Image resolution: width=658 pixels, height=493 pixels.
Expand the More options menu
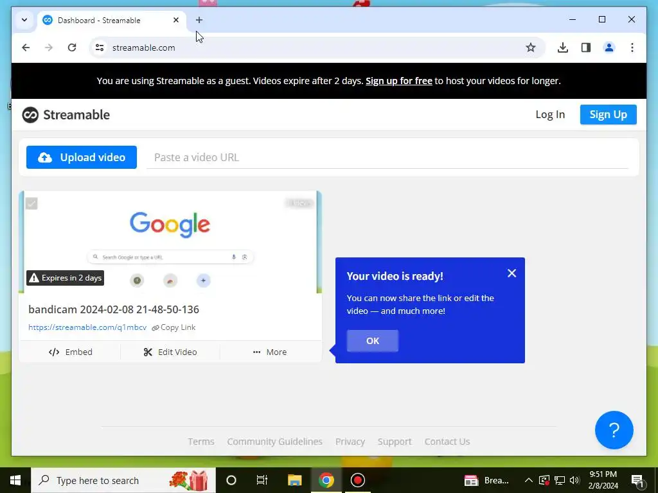coord(270,352)
